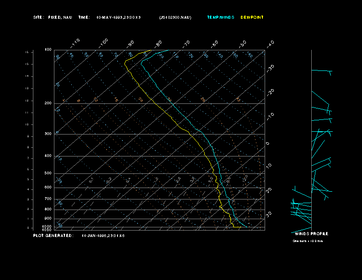Image resolution: width=362 pixels, height=280 pixels.
Task: Click the 200 pressure level label
Action: coord(48,103)
